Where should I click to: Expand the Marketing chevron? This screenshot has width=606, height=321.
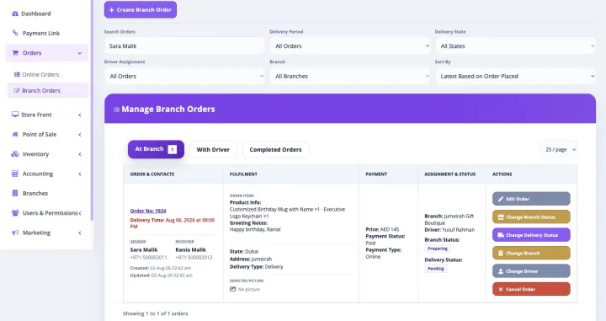click(x=80, y=233)
